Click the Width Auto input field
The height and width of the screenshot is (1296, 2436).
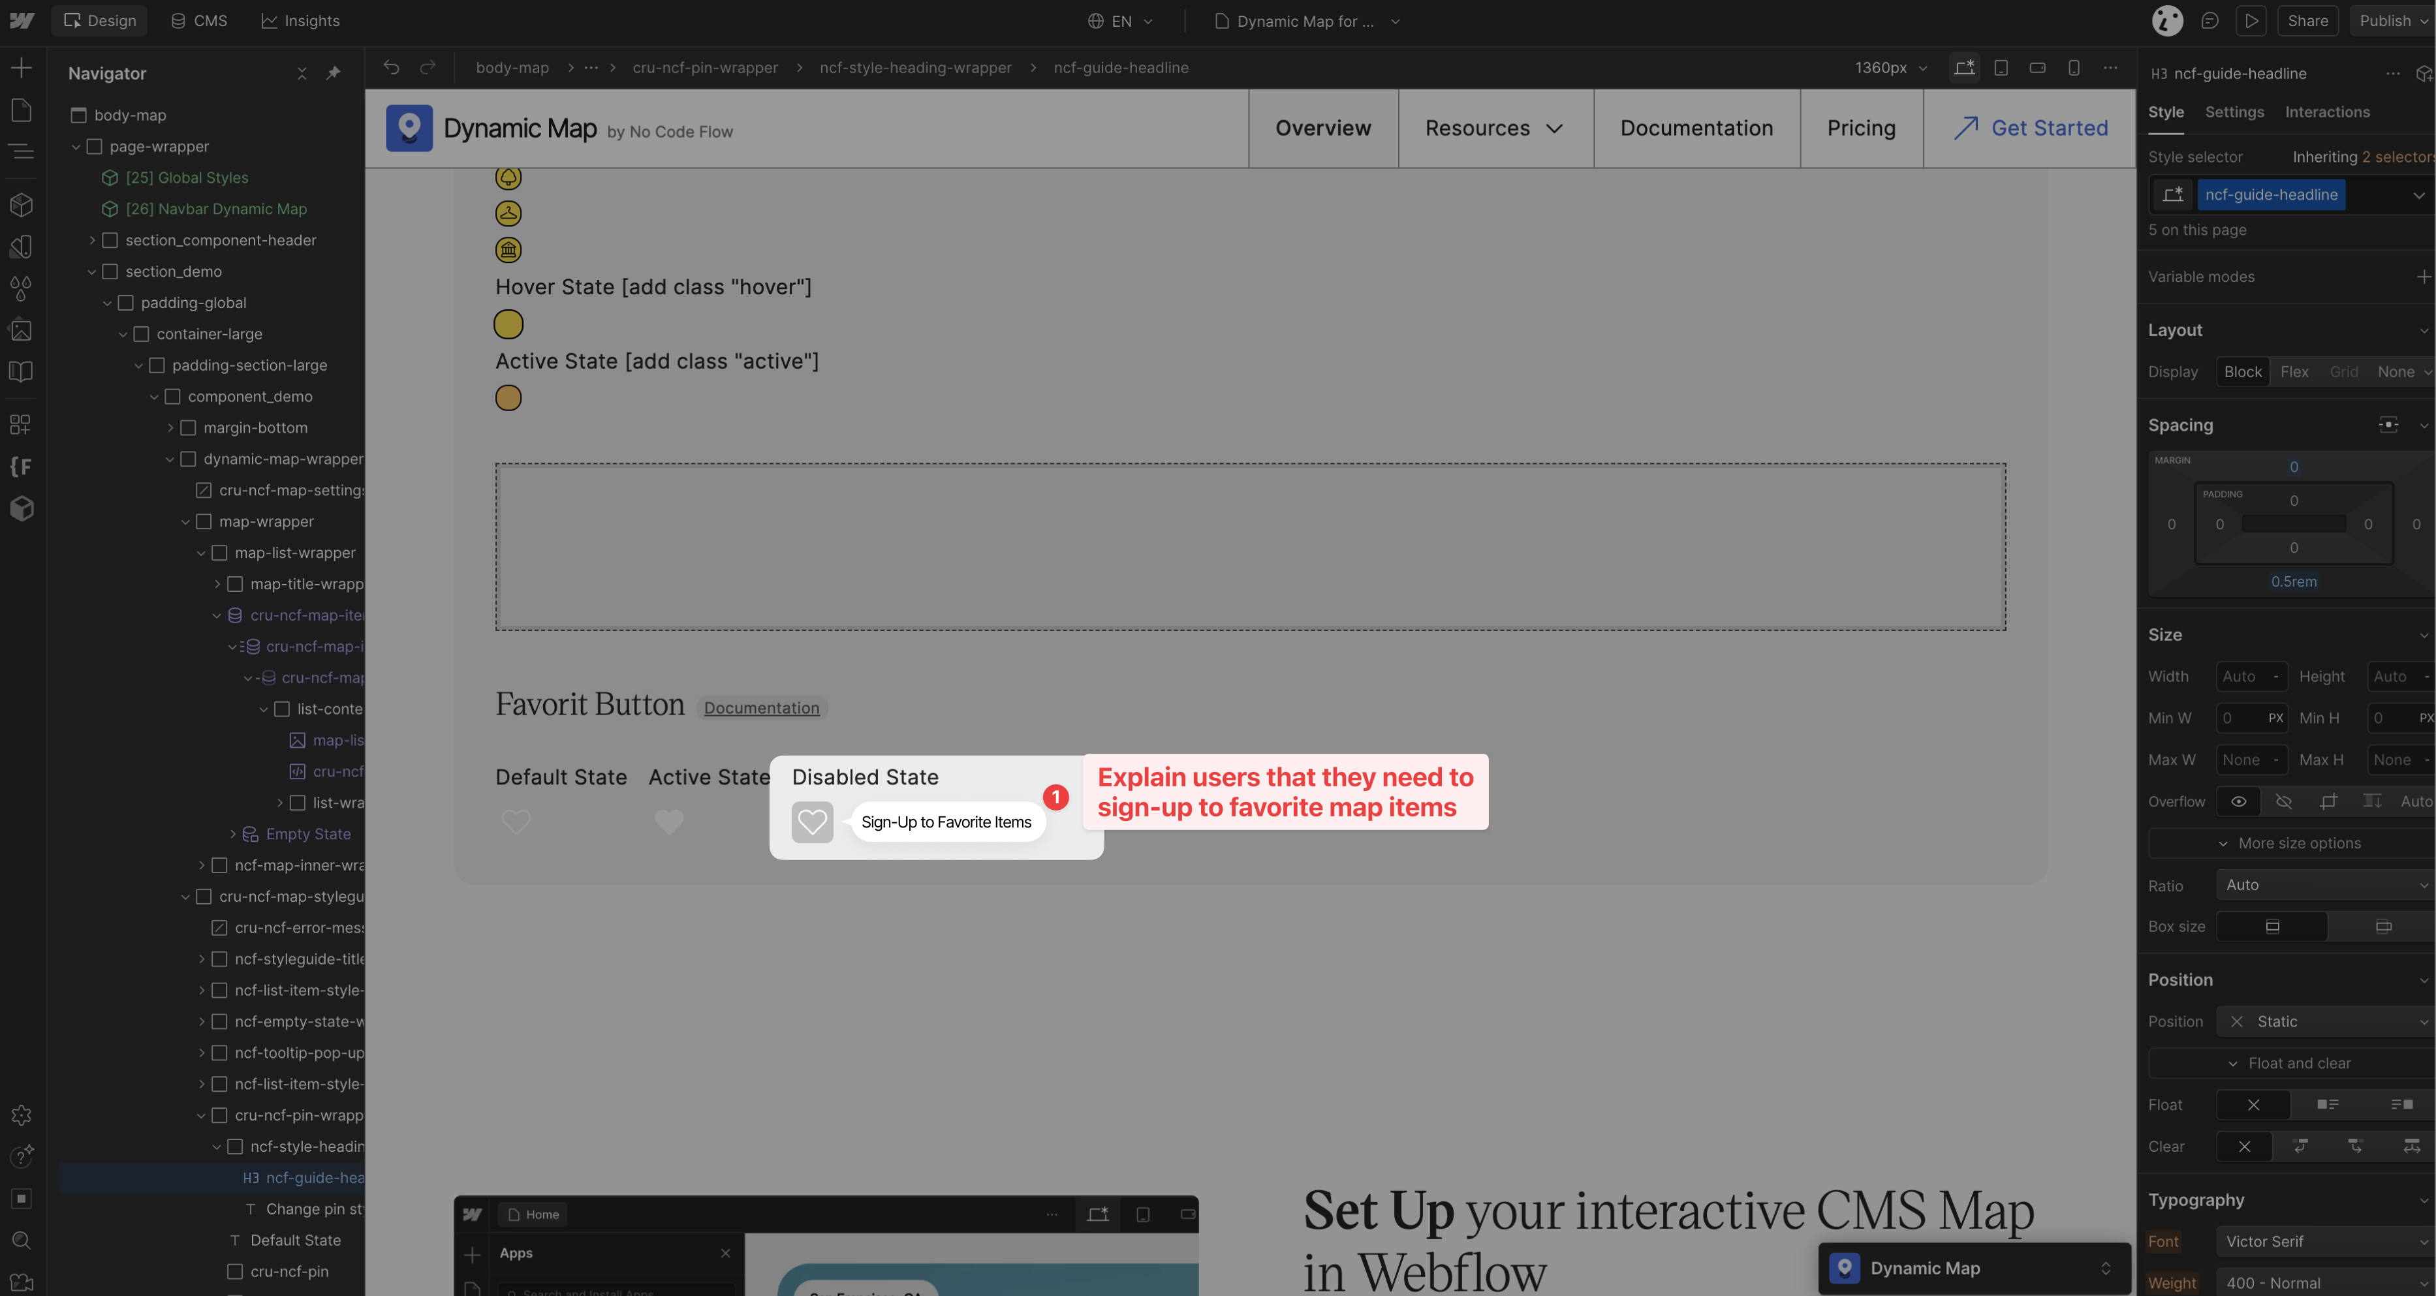pyautogui.click(x=2251, y=677)
